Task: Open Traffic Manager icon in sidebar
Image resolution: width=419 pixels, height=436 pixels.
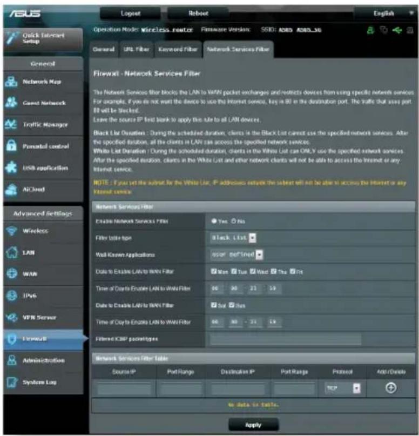Action: [x=11, y=124]
